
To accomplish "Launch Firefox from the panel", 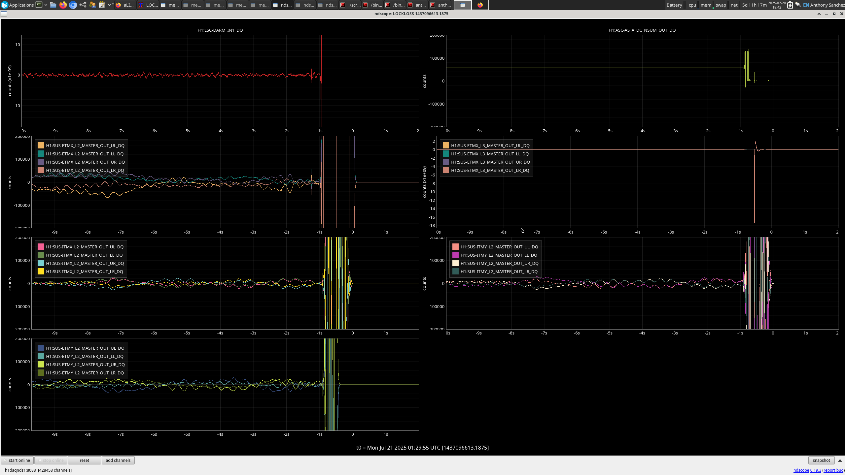I will point(63,5).
